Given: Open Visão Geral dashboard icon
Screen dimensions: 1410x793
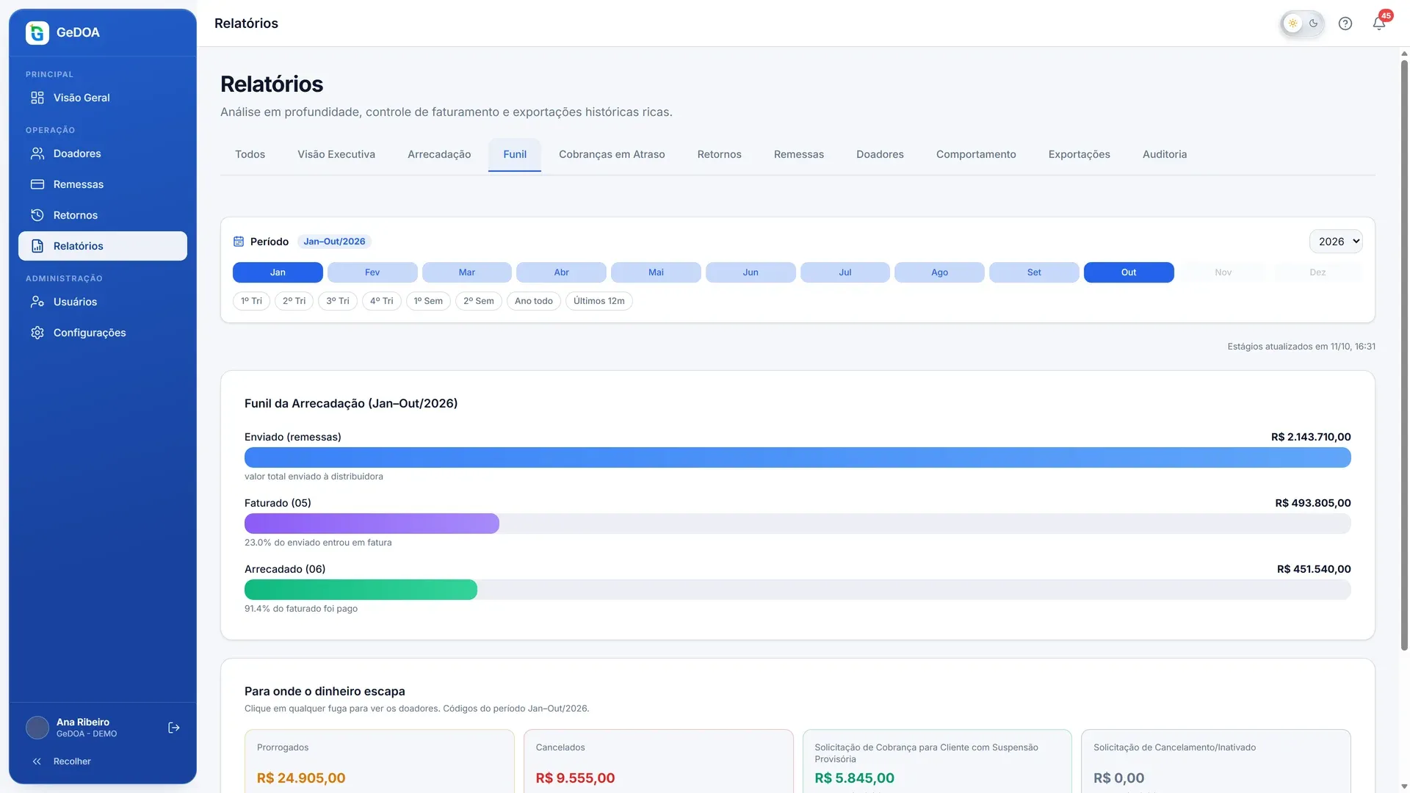Looking at the screenshot, I should [x=37, y=98].
